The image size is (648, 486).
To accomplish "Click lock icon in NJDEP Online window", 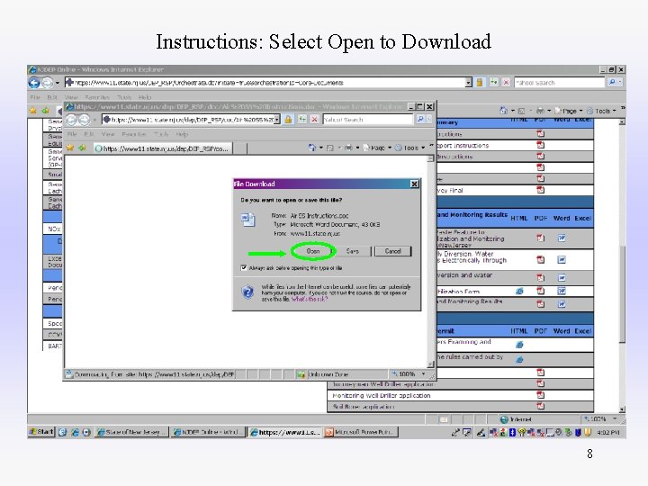I will (x=480, y=82).
